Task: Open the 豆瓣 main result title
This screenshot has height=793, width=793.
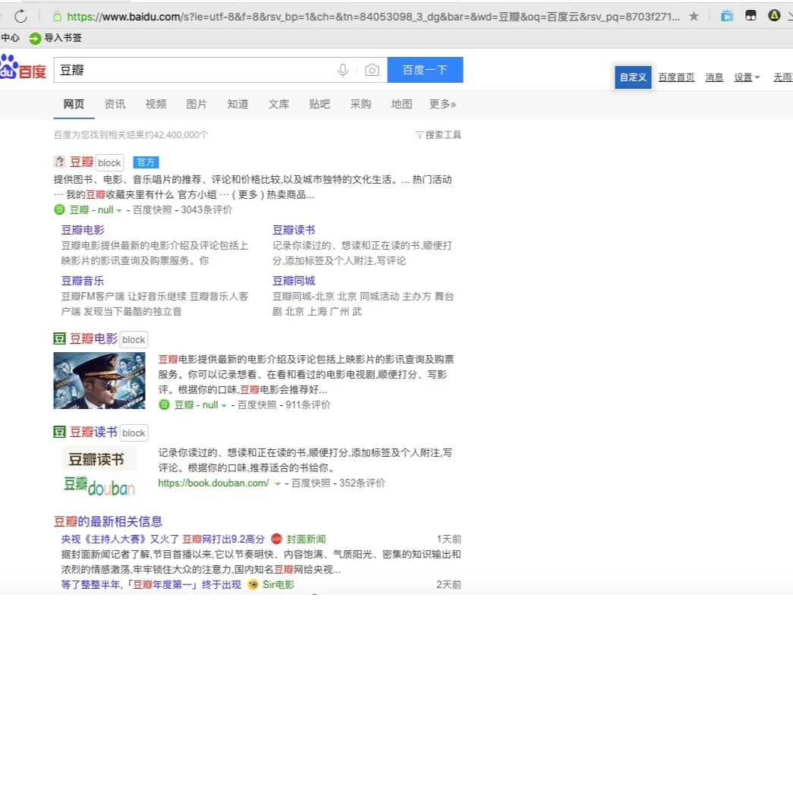Action: pyautogui.click(x=81, y=162)
